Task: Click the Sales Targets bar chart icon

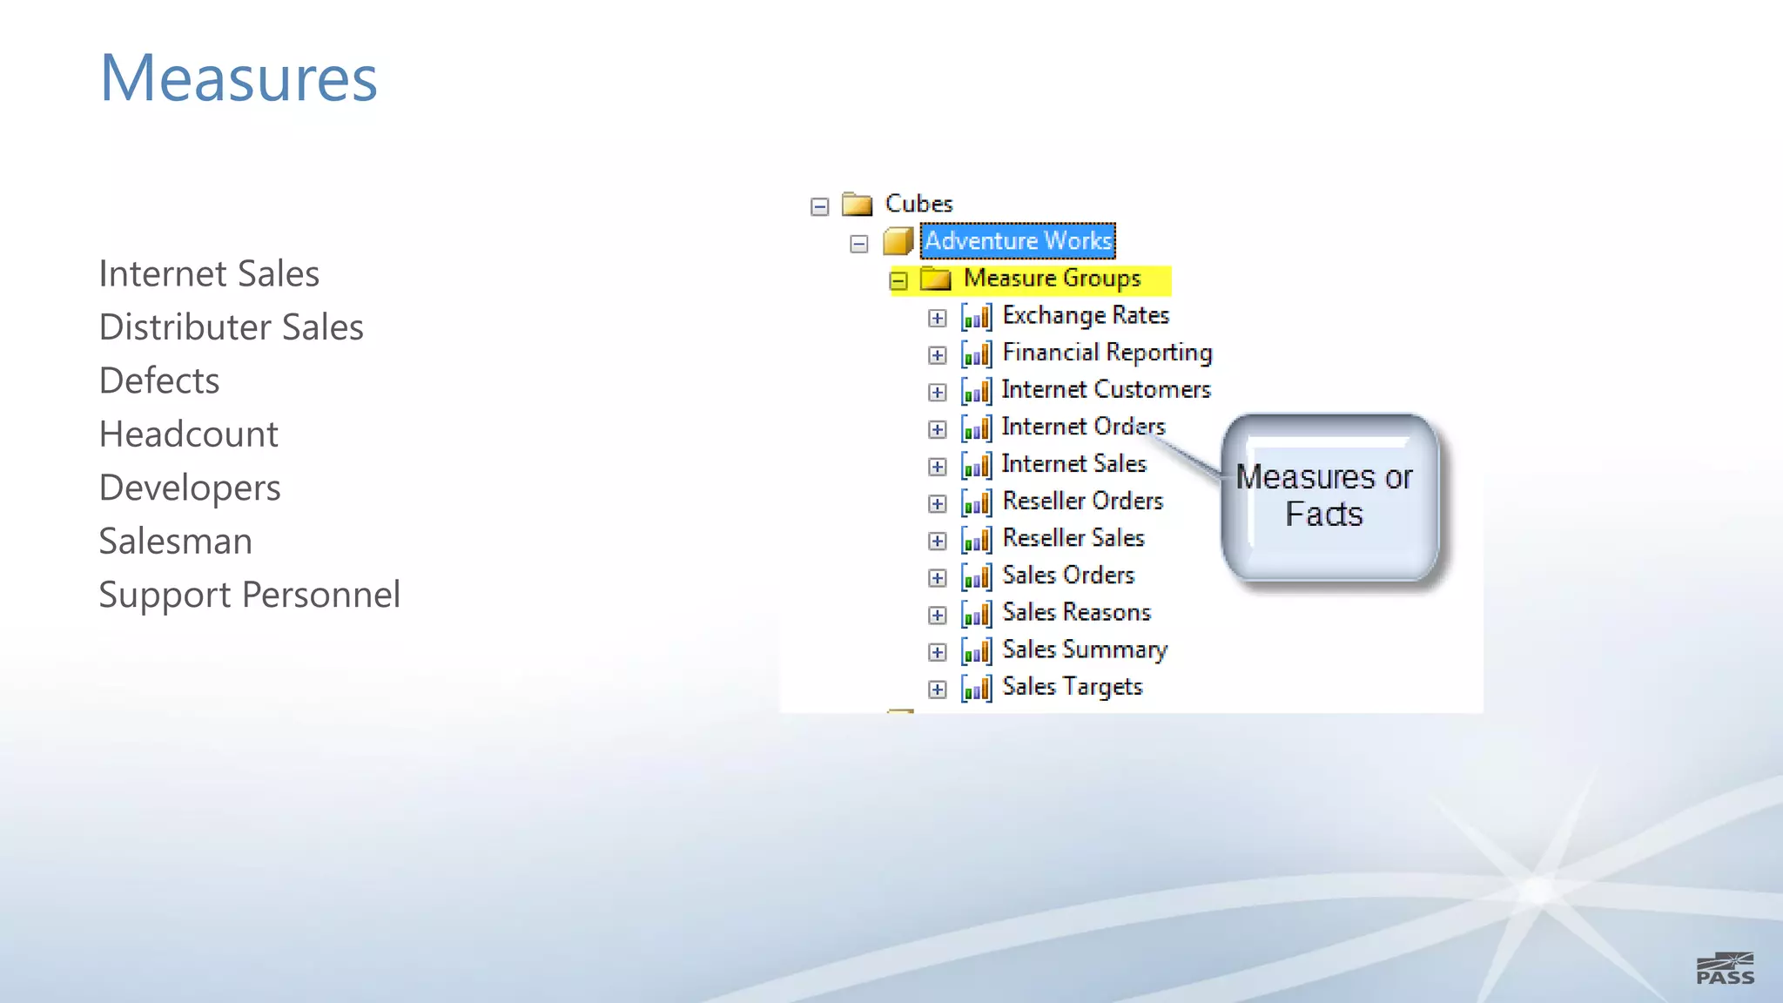Action: 976,689
